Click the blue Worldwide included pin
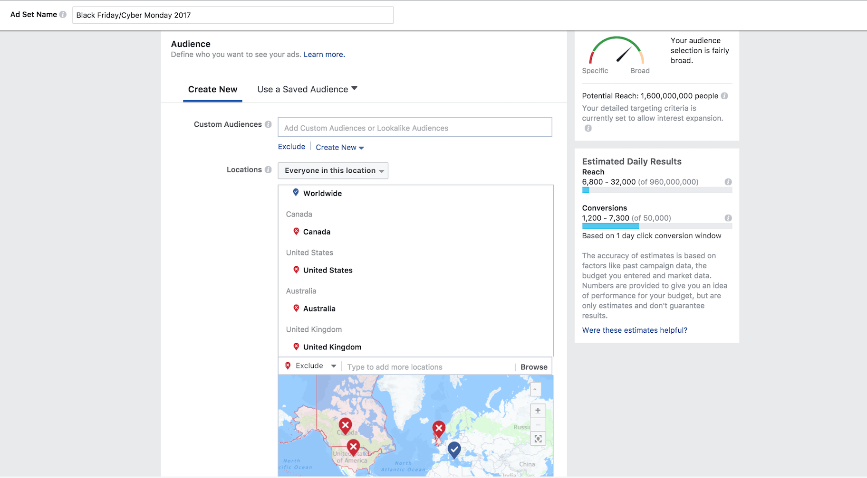 [x=296, y=193]
